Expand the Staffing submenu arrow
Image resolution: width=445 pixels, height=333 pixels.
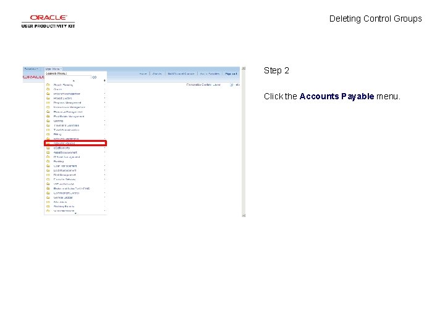point(104,121)
